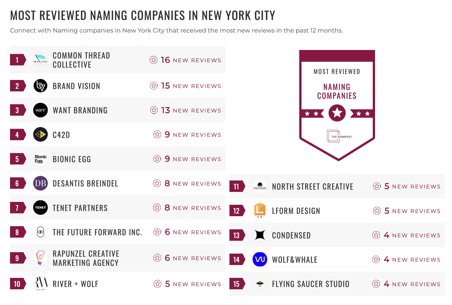Open The Future Forward Inc. listing
The width and height of the screenshot is (452, 305).
point(97,232)
